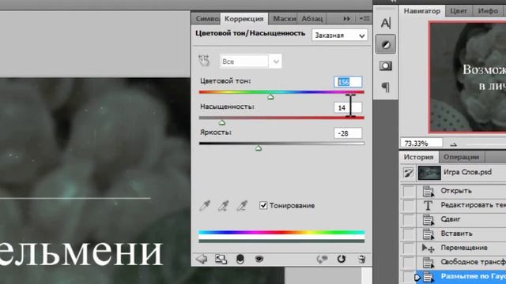The image size is (506, 284).
Task: Open the Paragraph pilcrow icon in dock
Action: (386, 88)
